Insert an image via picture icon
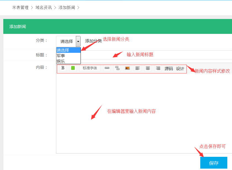 click(127, 68)
